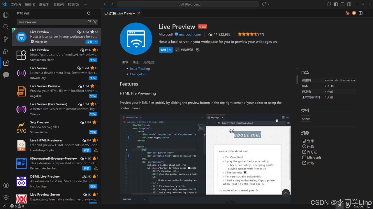This screenshot has width=373, height=209.
Task: Click the large Live Preview extension logo
Action: coord(136,39)
